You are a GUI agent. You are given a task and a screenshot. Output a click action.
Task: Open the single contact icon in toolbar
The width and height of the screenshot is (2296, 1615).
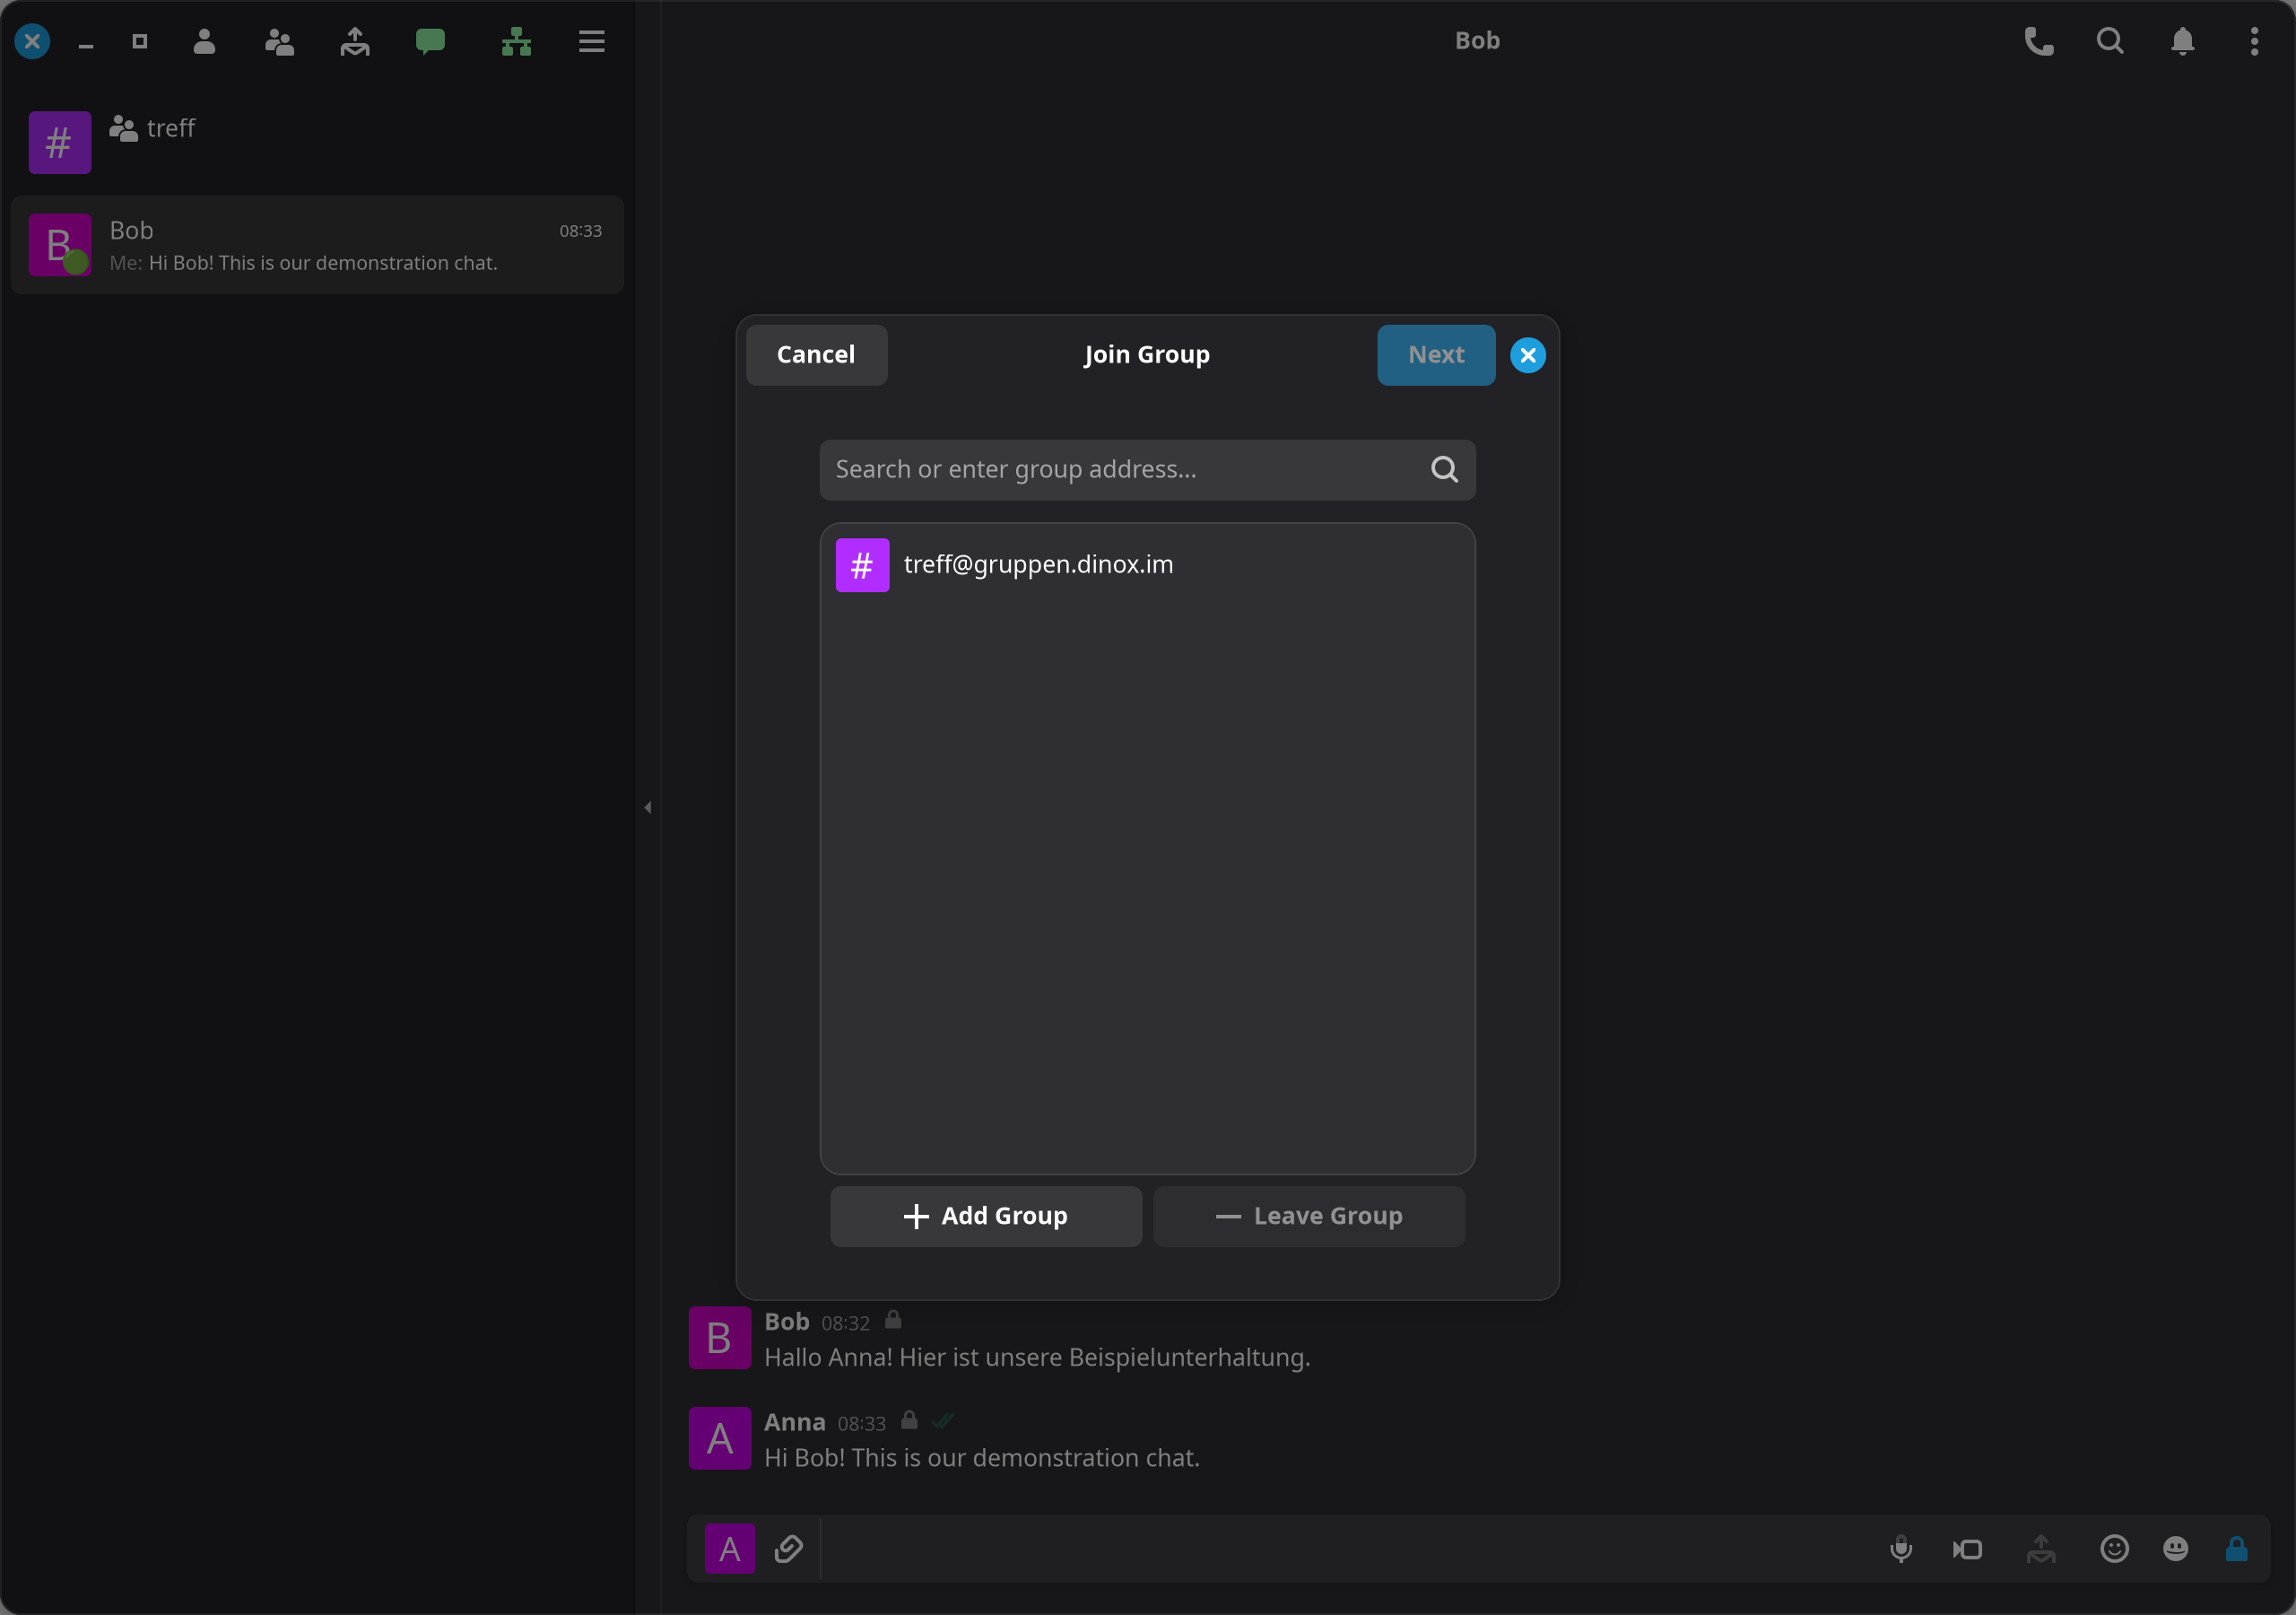pyautogui.click(x=204, y=41)
